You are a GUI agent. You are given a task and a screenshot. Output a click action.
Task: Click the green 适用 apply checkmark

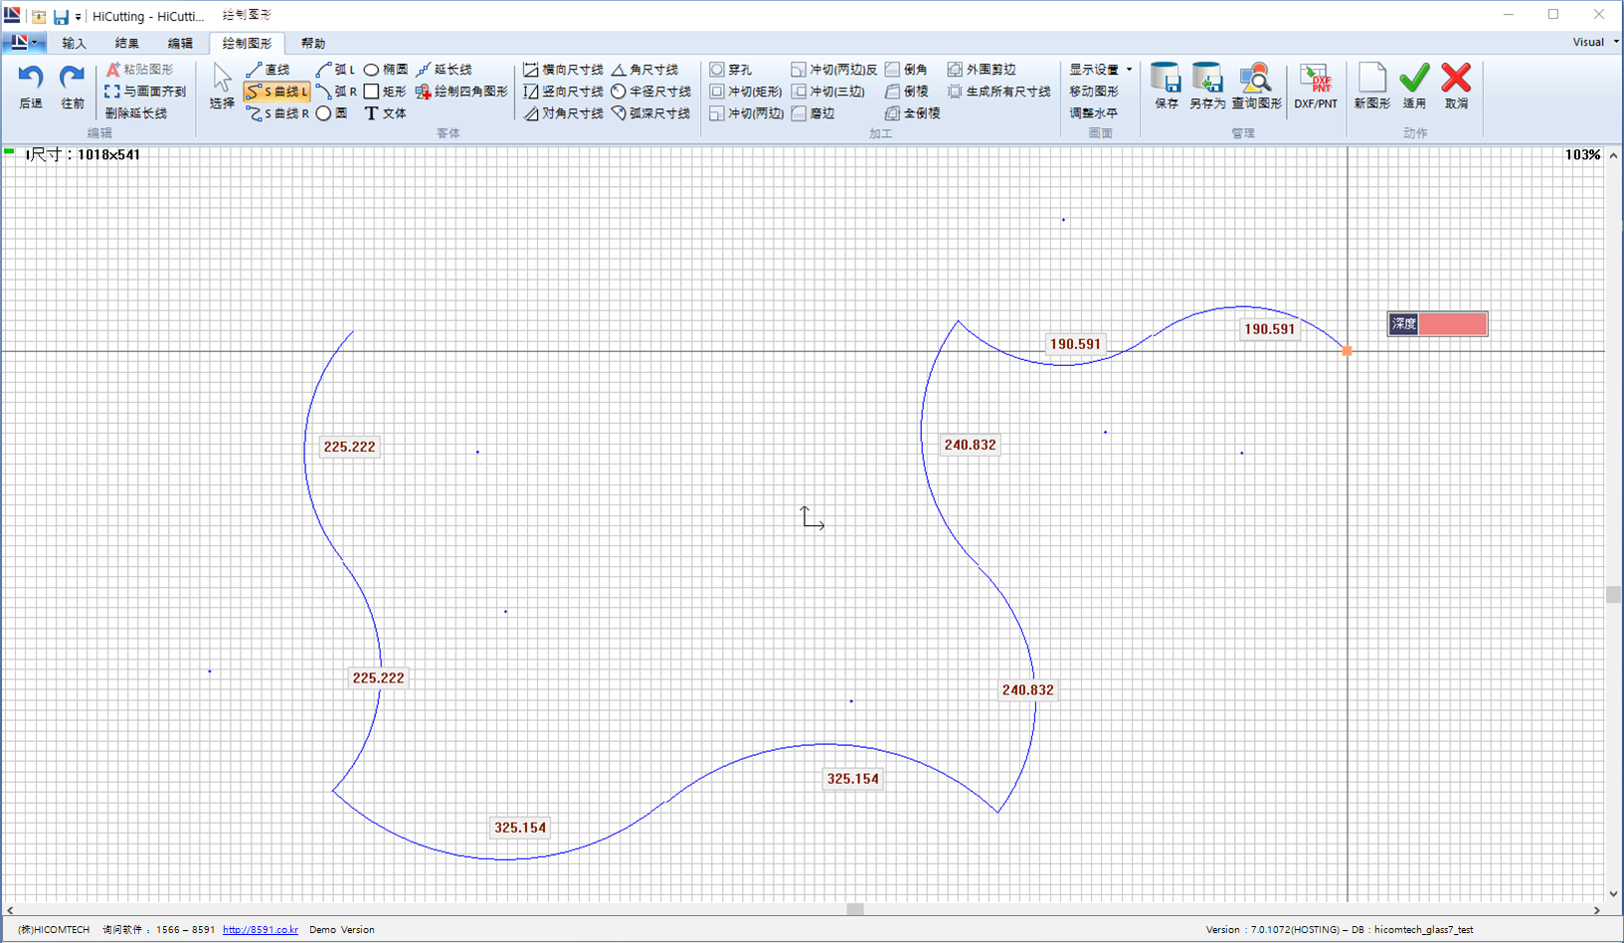[x=1414, y=86]
